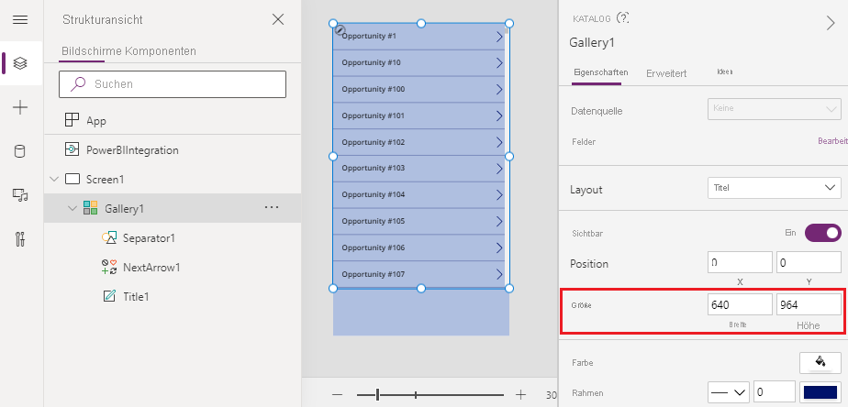Toggle the Sichtbar switch off
The image size is (848, 407).
coord(822,233)
